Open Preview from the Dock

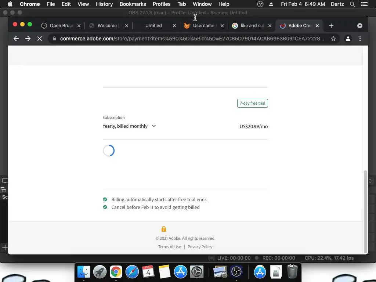coord(220,272)
